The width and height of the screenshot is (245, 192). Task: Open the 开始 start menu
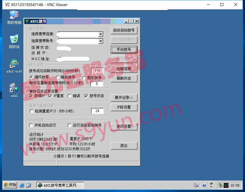pos(10,185)
